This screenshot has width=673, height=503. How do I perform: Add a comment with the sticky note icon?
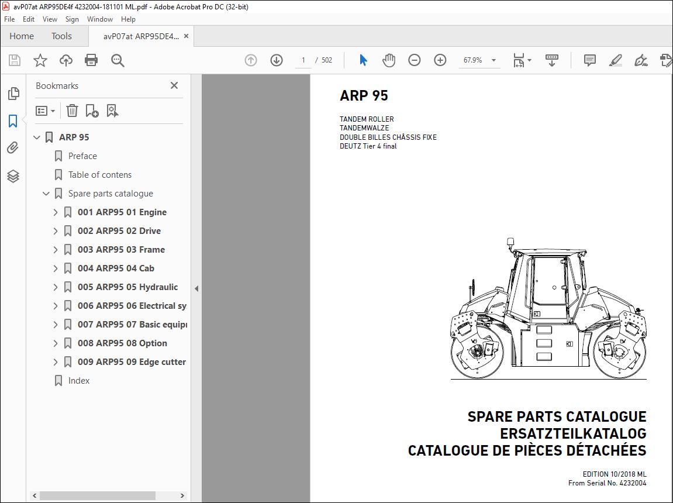click(590, 60)
